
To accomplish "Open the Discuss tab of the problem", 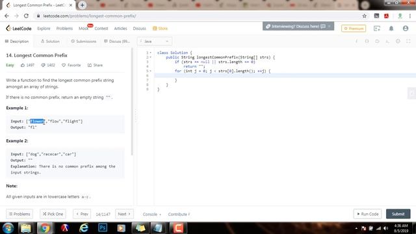I will coord(117,42).
